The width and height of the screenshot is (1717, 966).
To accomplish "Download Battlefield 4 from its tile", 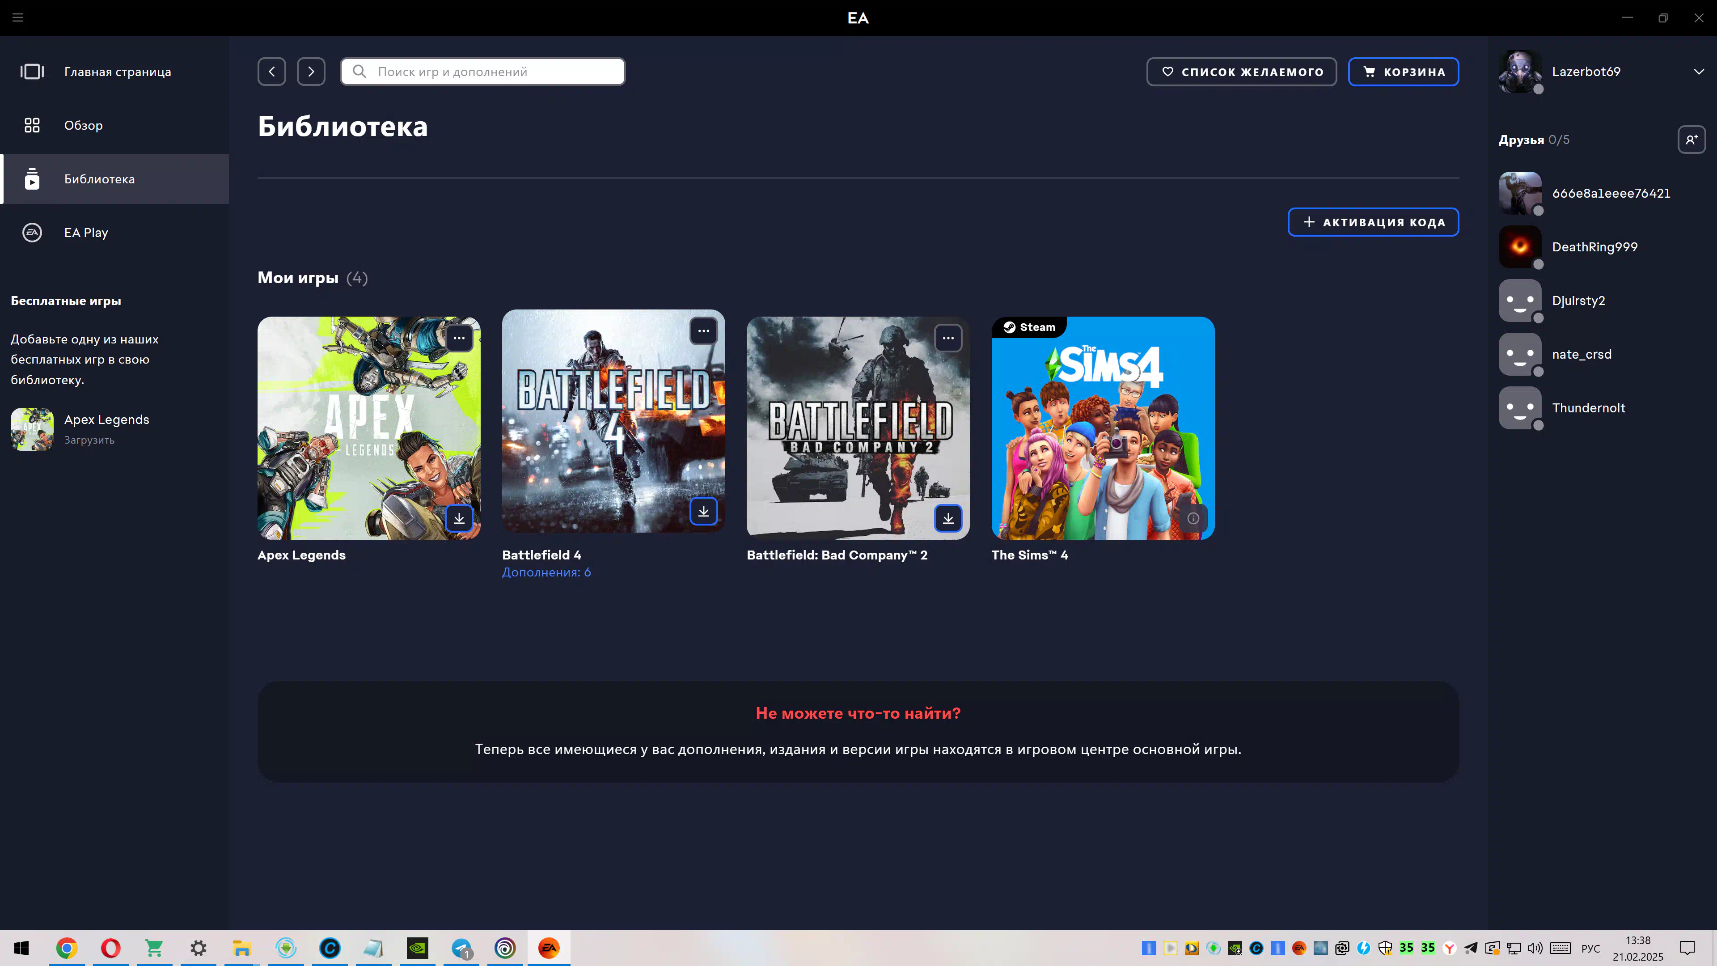I will [704, 511].
